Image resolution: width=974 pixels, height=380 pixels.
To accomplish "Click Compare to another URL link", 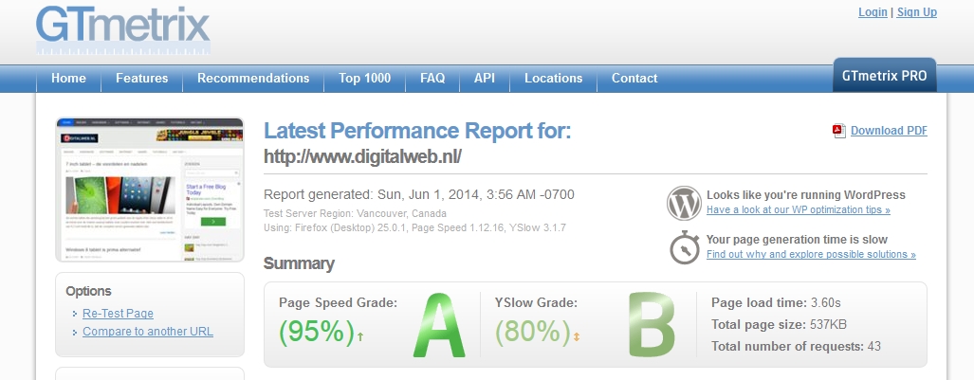I will pos(148,332).
